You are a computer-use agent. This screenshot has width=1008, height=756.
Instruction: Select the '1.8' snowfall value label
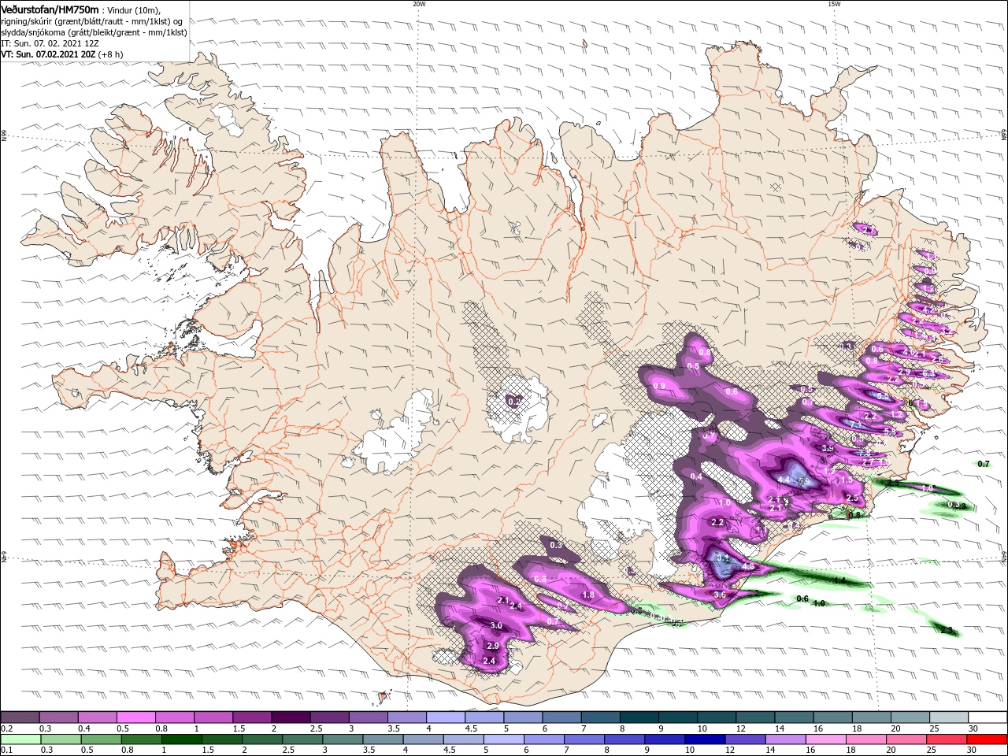(587, 595)
